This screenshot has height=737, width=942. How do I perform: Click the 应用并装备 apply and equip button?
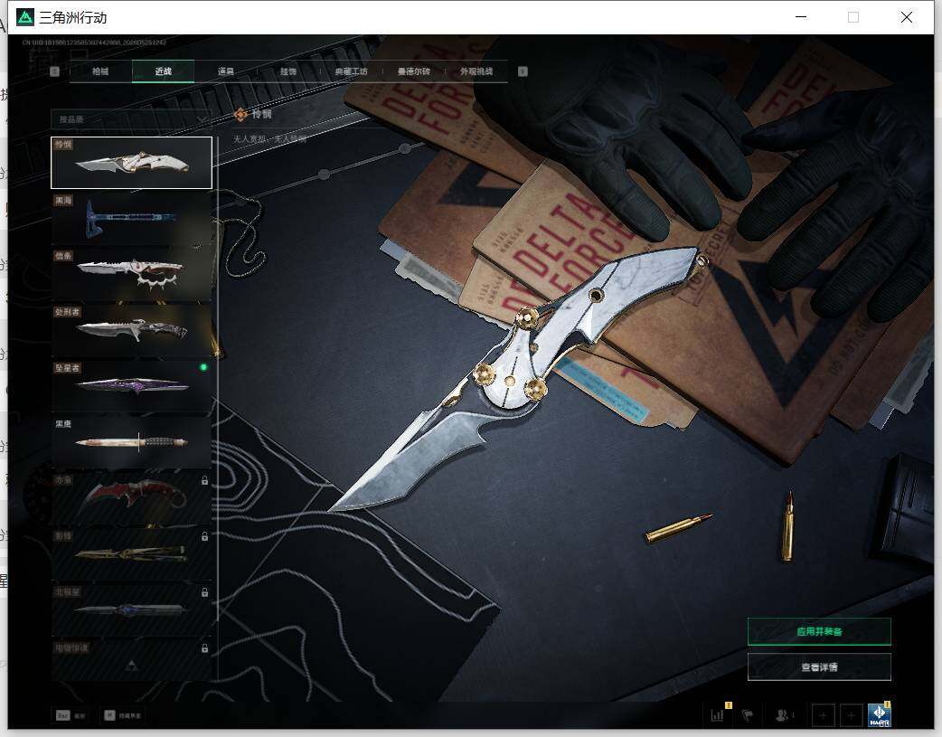[x=819, y=631]
